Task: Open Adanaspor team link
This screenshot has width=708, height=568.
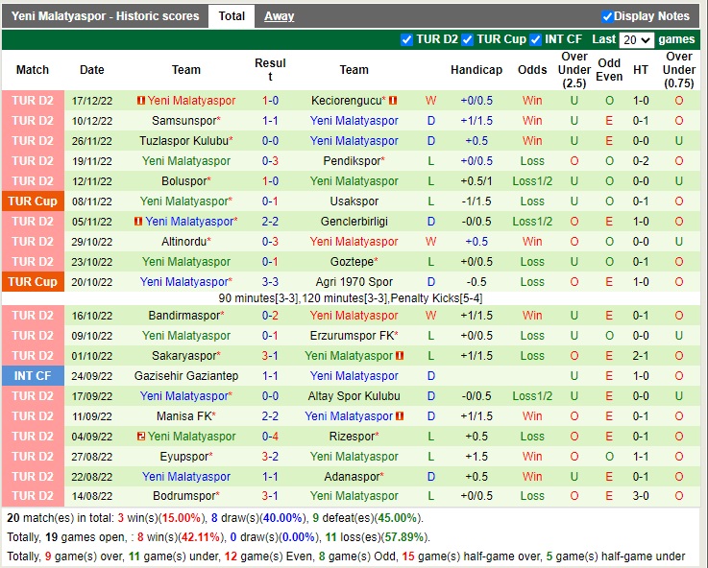Action: 352,477
